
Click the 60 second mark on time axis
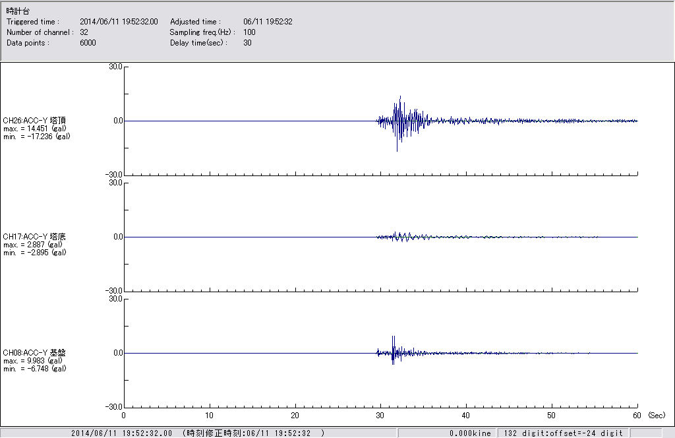coord(637,416)
